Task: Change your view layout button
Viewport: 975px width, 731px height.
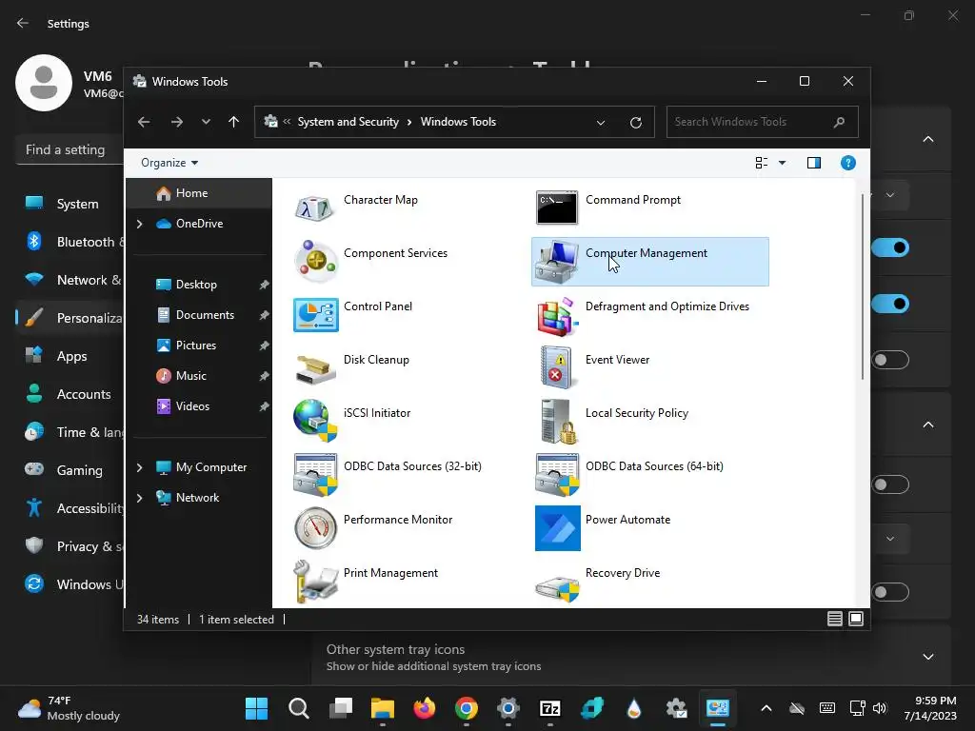Action: (762, 163)
